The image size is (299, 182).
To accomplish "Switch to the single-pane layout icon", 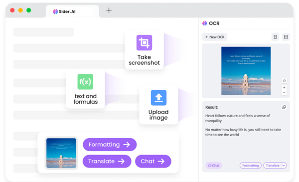I will 275,37.
